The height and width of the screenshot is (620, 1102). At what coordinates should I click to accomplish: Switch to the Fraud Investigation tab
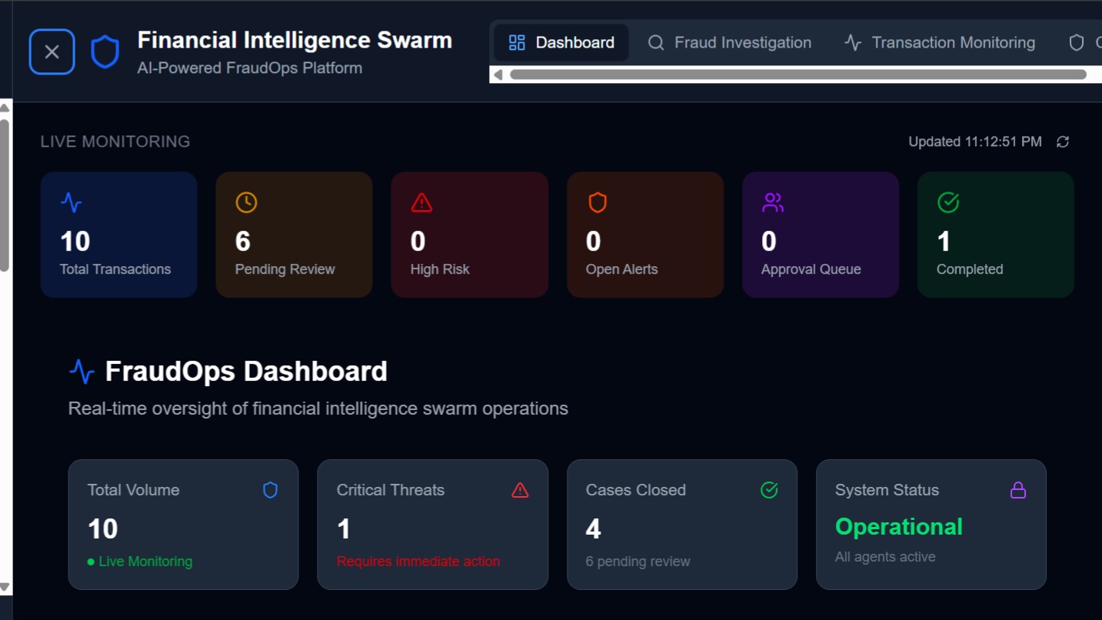[729, 42]
